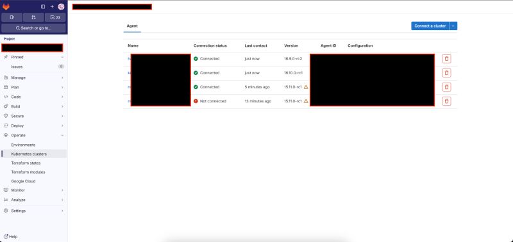
Task: Expand the Secure menu
Action: click(x=33, y=116)
